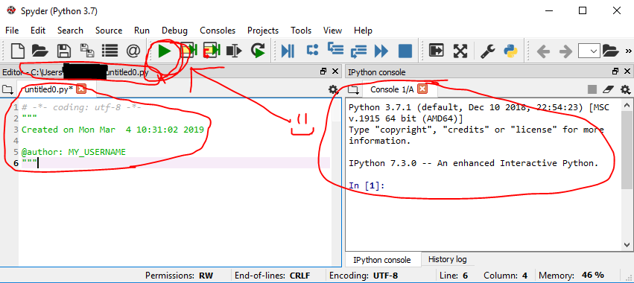Step into the function
Viewport: 634px width, 283px height.
(x=335, y=49)
